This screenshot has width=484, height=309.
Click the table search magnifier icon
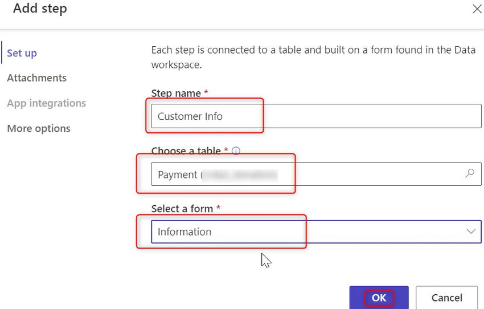(470, 174)
